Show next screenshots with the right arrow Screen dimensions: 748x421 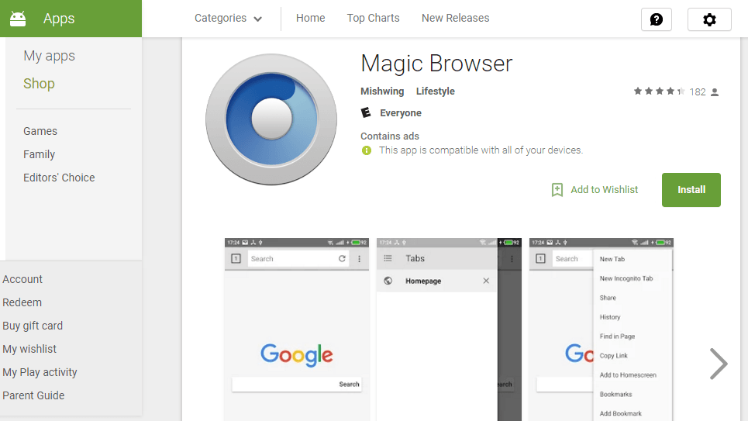(719, 364)
